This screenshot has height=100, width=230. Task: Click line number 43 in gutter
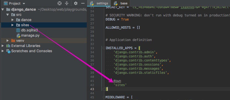pyautogui.click(x=92, y=89)
